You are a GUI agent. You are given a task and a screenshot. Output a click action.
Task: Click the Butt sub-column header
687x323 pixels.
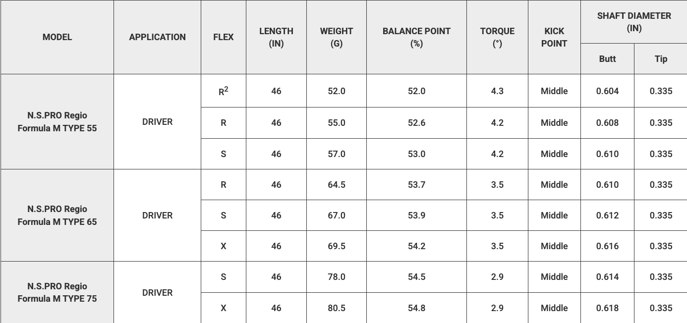[x=608, y=59]
